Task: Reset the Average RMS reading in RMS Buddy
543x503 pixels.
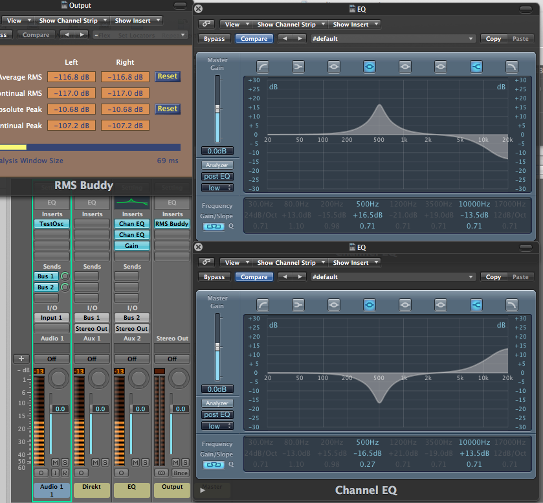Action: coord(168,76)
